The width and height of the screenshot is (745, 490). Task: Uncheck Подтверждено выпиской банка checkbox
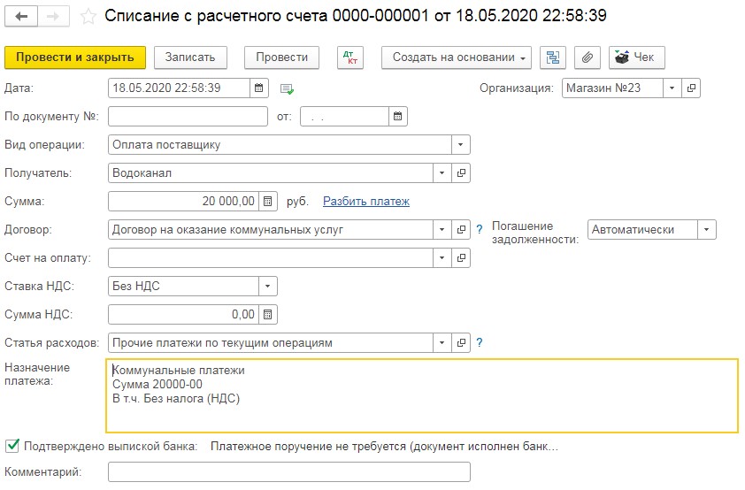tap(12, 446)
